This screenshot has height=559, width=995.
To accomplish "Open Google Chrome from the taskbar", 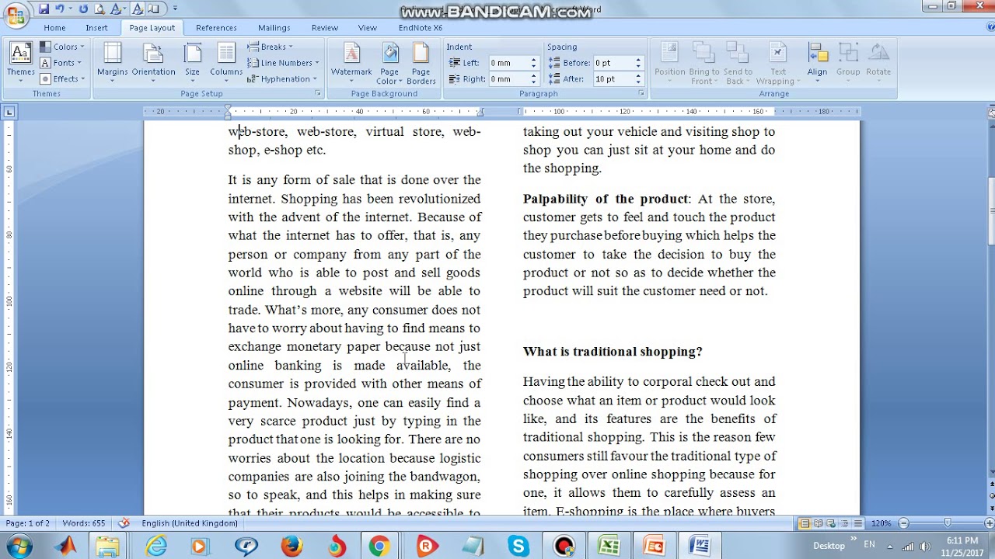I will pos(379,546).
